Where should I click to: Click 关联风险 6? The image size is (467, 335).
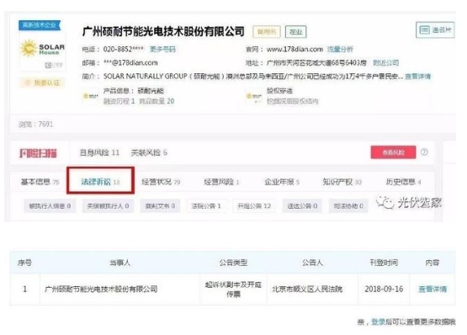pyautogui.click(x=149, y=152)
